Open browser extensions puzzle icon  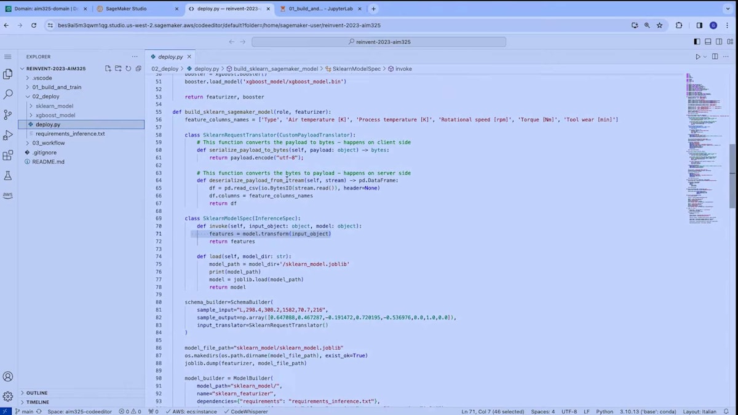(x=679, y=25)
